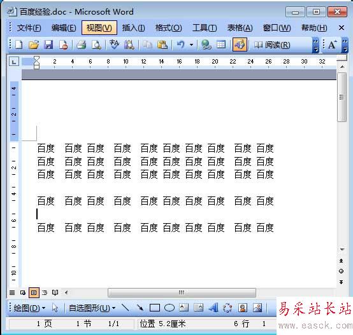
Task: Open Select Browse Object circle button
Action: coord(342,271)
